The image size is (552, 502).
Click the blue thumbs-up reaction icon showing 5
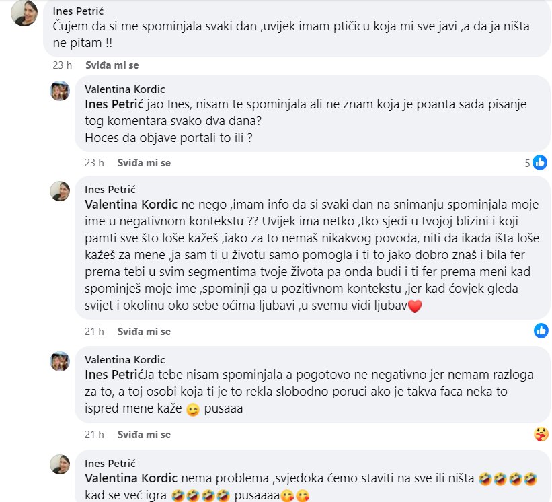pos(542,163)
